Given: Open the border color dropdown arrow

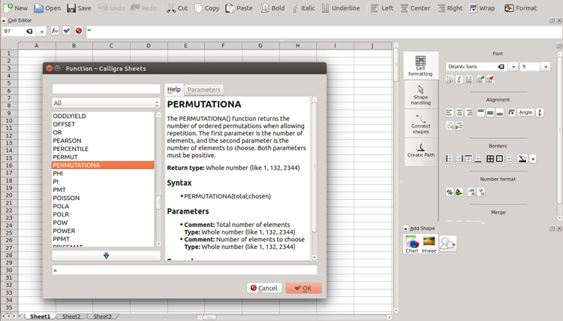Looking at the screenshot, I should [533, 159].
